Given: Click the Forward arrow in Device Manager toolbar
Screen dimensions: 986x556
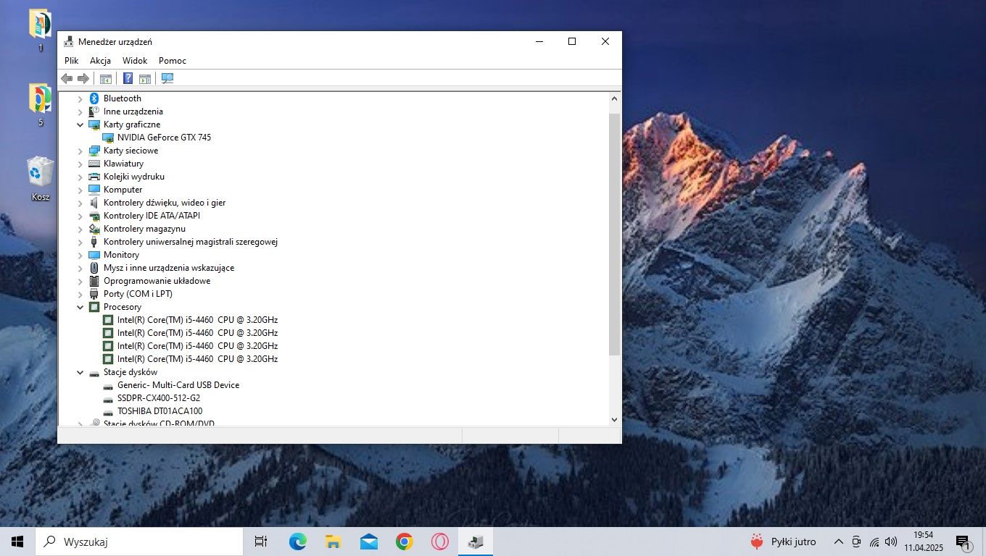Looking at the screenshot, I should (x=83, y=78).
